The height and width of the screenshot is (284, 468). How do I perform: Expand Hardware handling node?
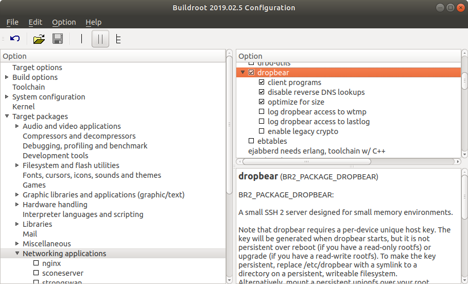point(17,205)
